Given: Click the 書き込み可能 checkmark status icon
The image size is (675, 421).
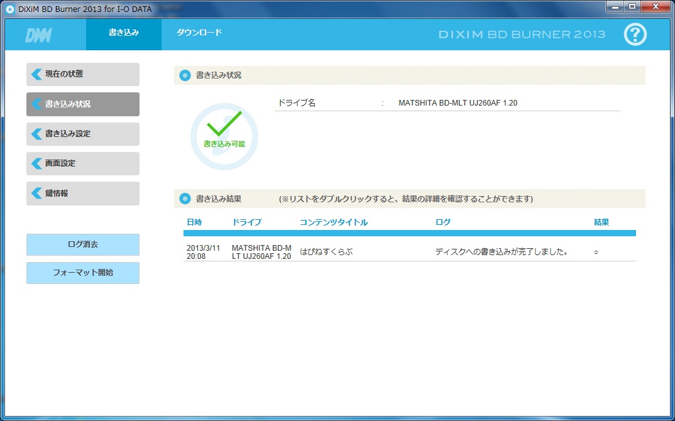Looking at the screenshot, I should click(x=224, y=136).
